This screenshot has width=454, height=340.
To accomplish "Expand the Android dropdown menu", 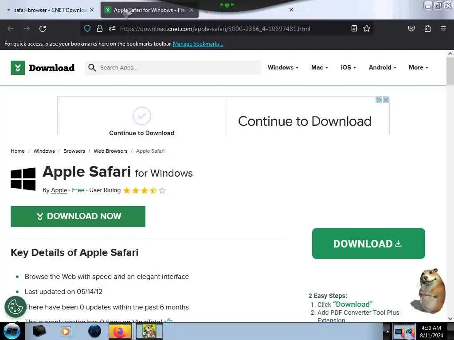I will point(383,67).
